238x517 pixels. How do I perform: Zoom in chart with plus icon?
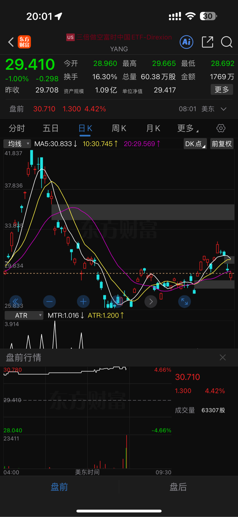[x=83, y=302]
